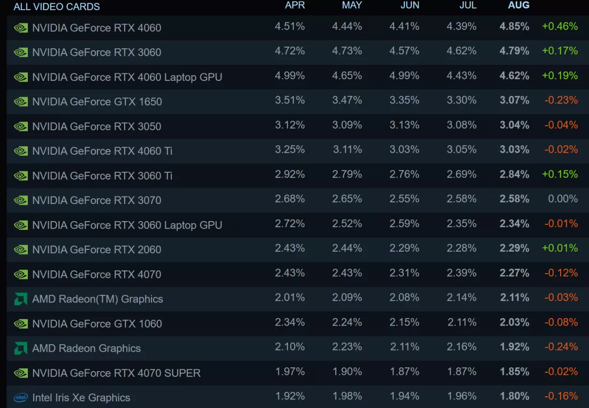The image size is (589, 408).
Task: Click the NVIDIA logo beside RTX 4060
Action: click(x=21, y=28)
